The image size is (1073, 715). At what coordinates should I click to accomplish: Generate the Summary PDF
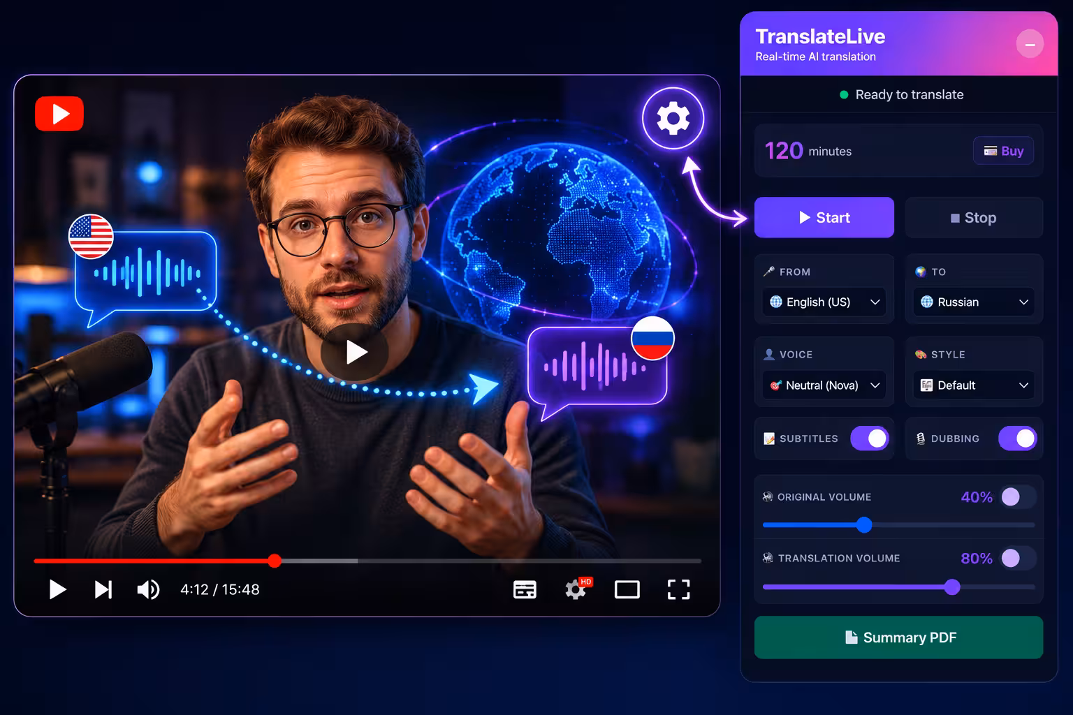coord(899,637)
